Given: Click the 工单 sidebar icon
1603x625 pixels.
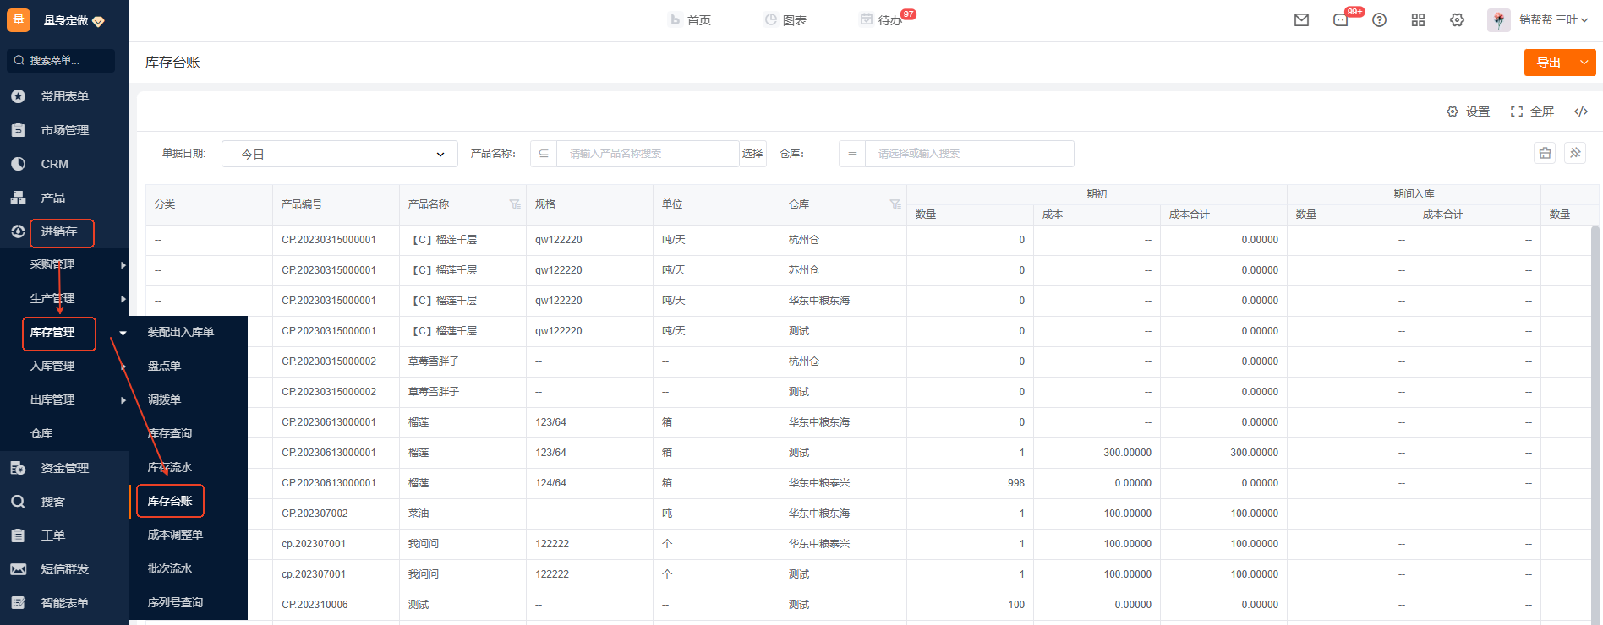Looking at the screenshot, I should (x=18, y=535).
